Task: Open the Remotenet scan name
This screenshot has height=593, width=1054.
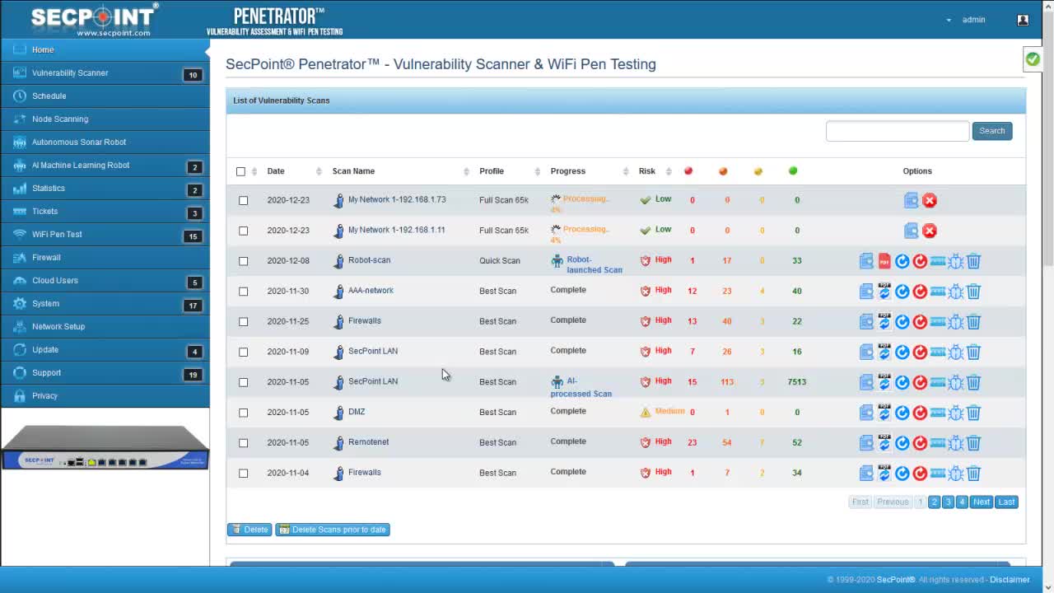Action: pyautogui.click(x=368, y=442)
